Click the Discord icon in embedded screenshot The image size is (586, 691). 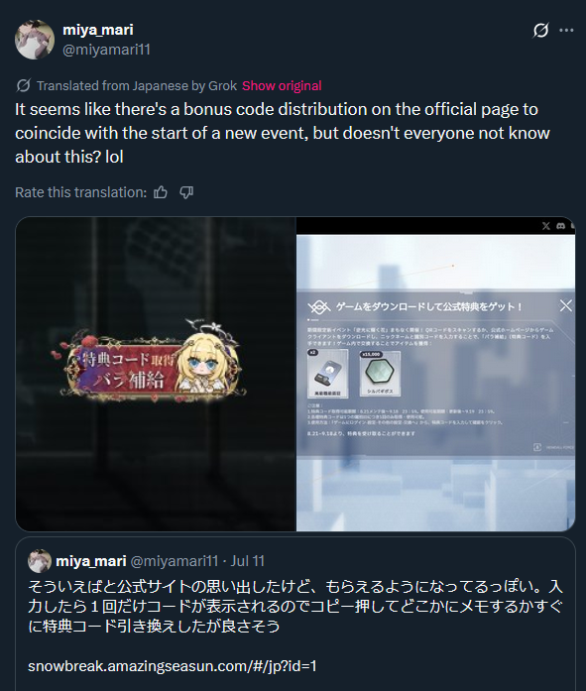(560, 226)
